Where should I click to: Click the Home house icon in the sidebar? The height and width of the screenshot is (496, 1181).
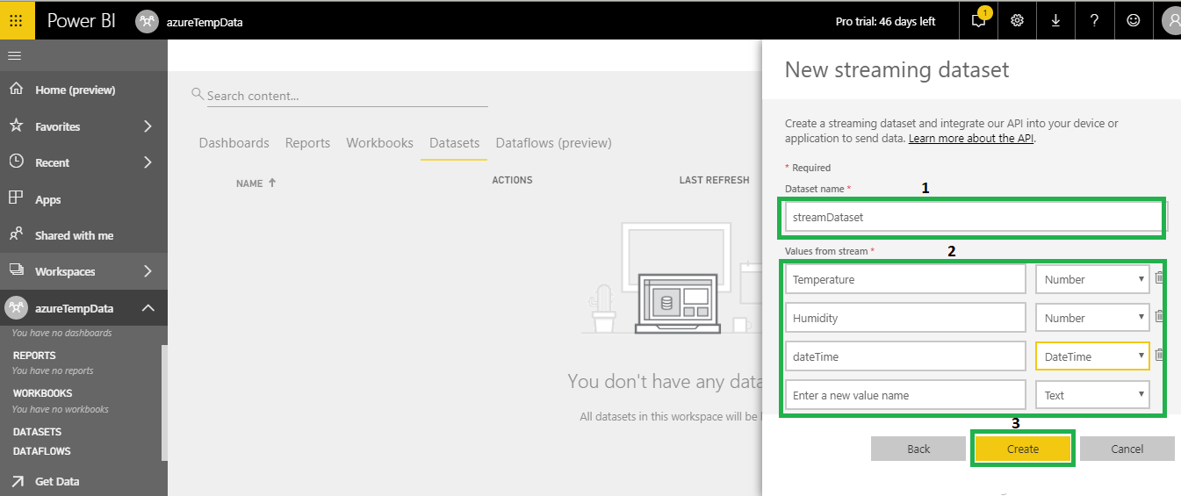click(x=16, y=90)
